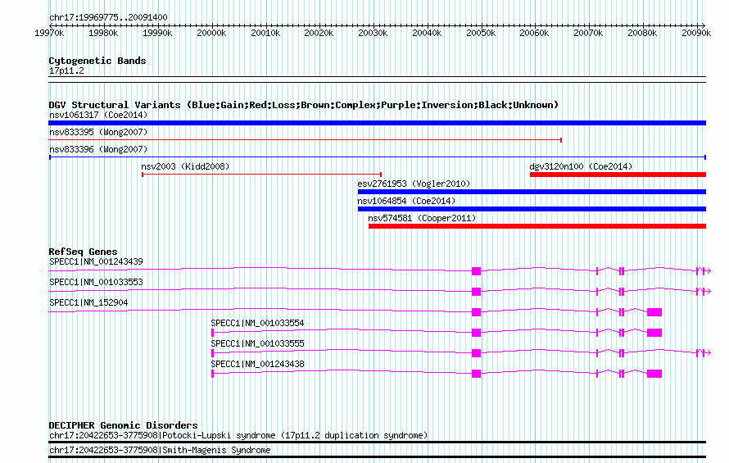Open the Potocki-Lupski syndrome entry label
729x463 pixels.
(238, 435)
